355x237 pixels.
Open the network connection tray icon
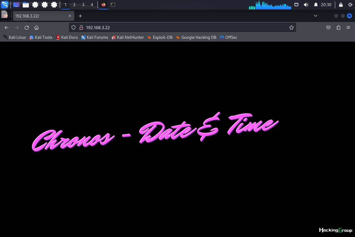(x=296, y=5)
